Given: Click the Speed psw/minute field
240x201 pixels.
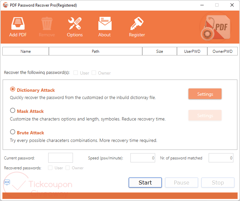Looking at the screenshot, I should click(143, 158).
